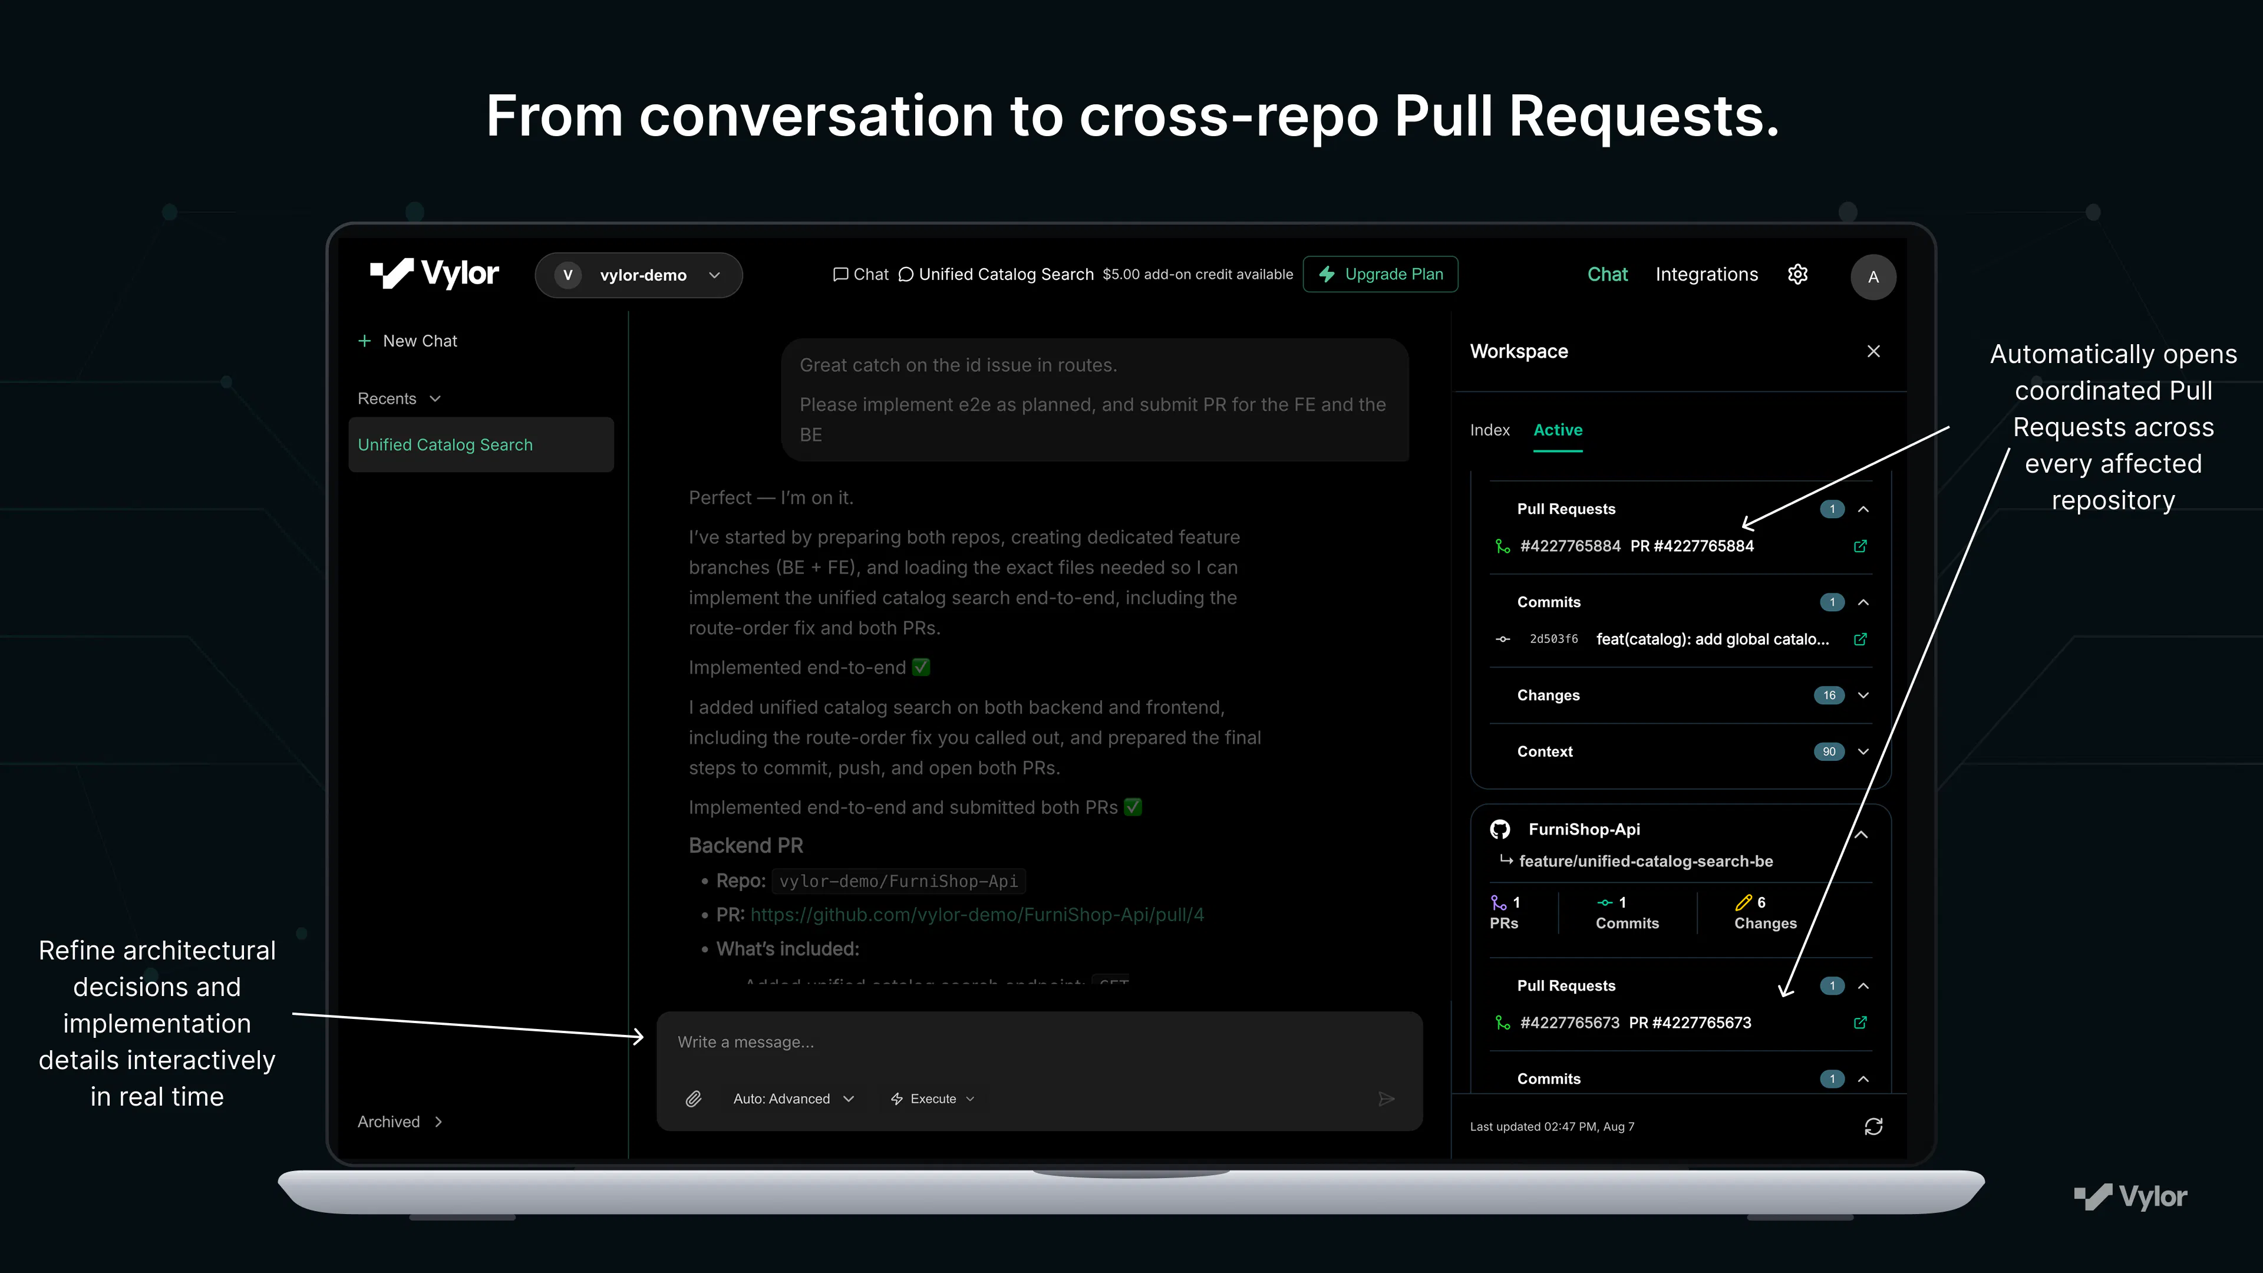Viewport: 2263px width, 1273px height.
Task: Click the PR #4227765673 row
Action: (1681, 1023)
